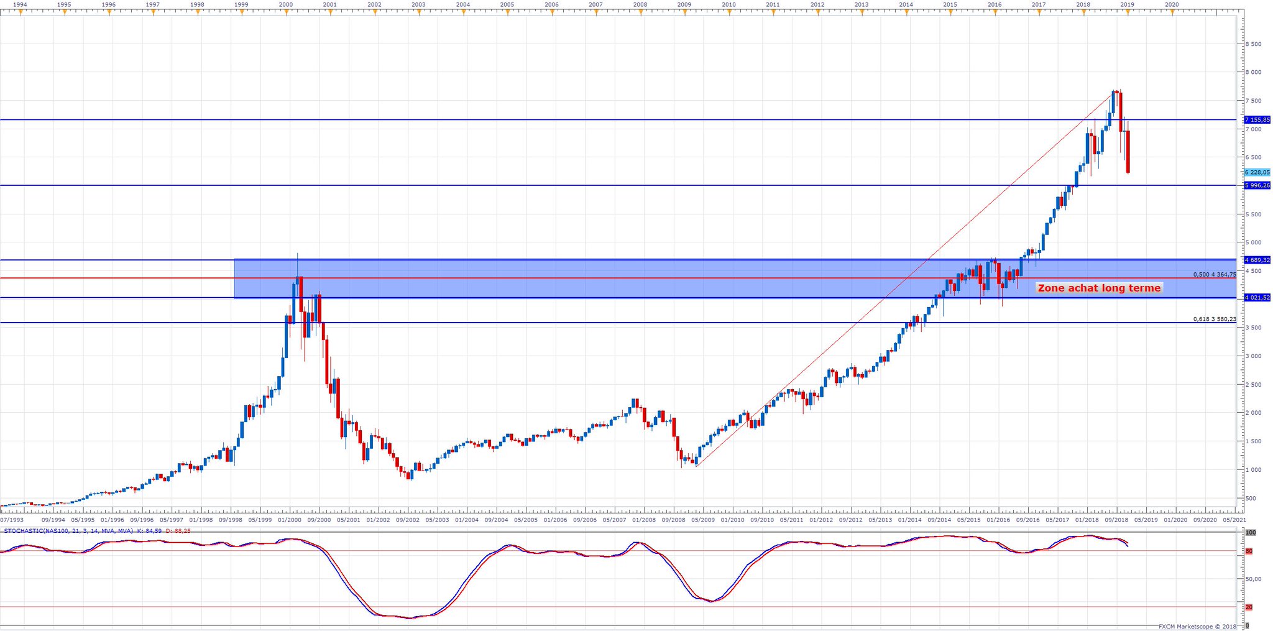The image size is (1273, 631).
Task: Select the 2019 year label on top axis
Action: (x=1127, y=4)
